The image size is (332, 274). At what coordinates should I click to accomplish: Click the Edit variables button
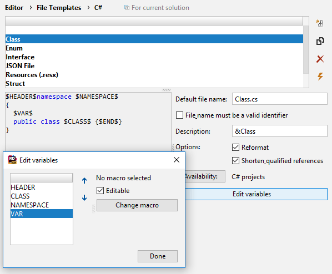coord(256,194)
